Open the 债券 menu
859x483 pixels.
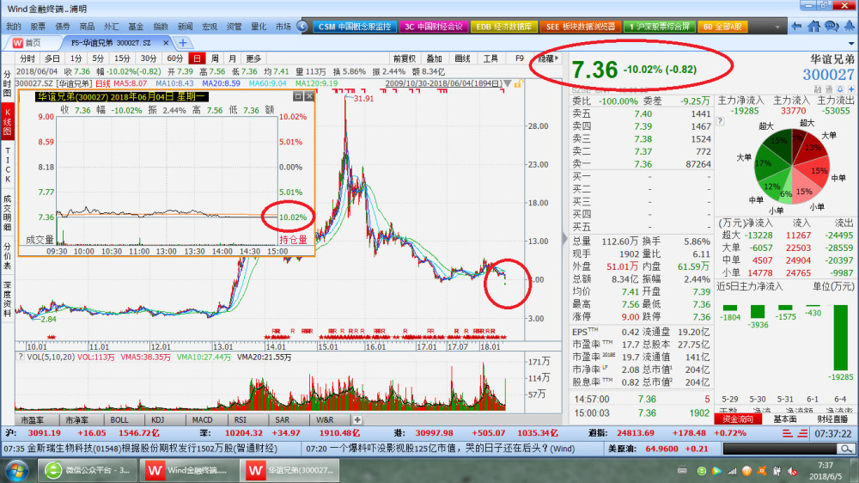coord(63,27)
